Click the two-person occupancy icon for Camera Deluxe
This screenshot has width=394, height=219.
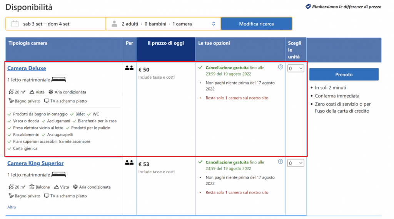pos(129,68)
